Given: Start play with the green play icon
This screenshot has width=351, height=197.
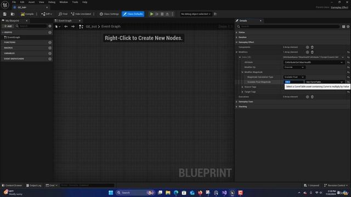Looking at the screenshot, I should [151, 14].
